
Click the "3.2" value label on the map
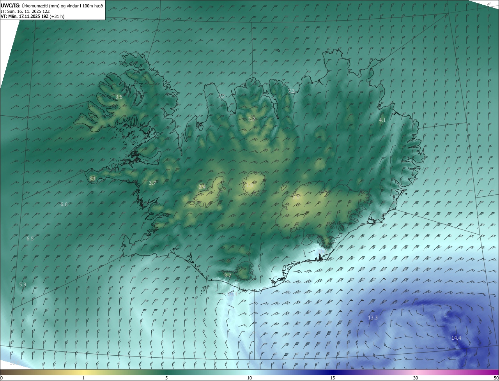[251, 119]
